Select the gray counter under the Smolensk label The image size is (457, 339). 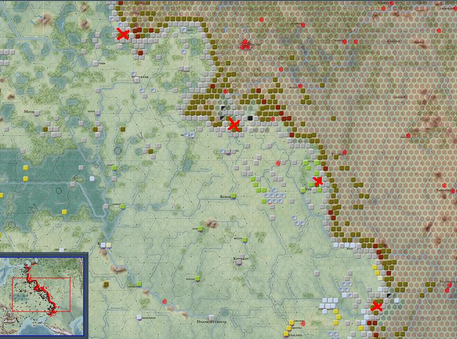pos(137,80)
